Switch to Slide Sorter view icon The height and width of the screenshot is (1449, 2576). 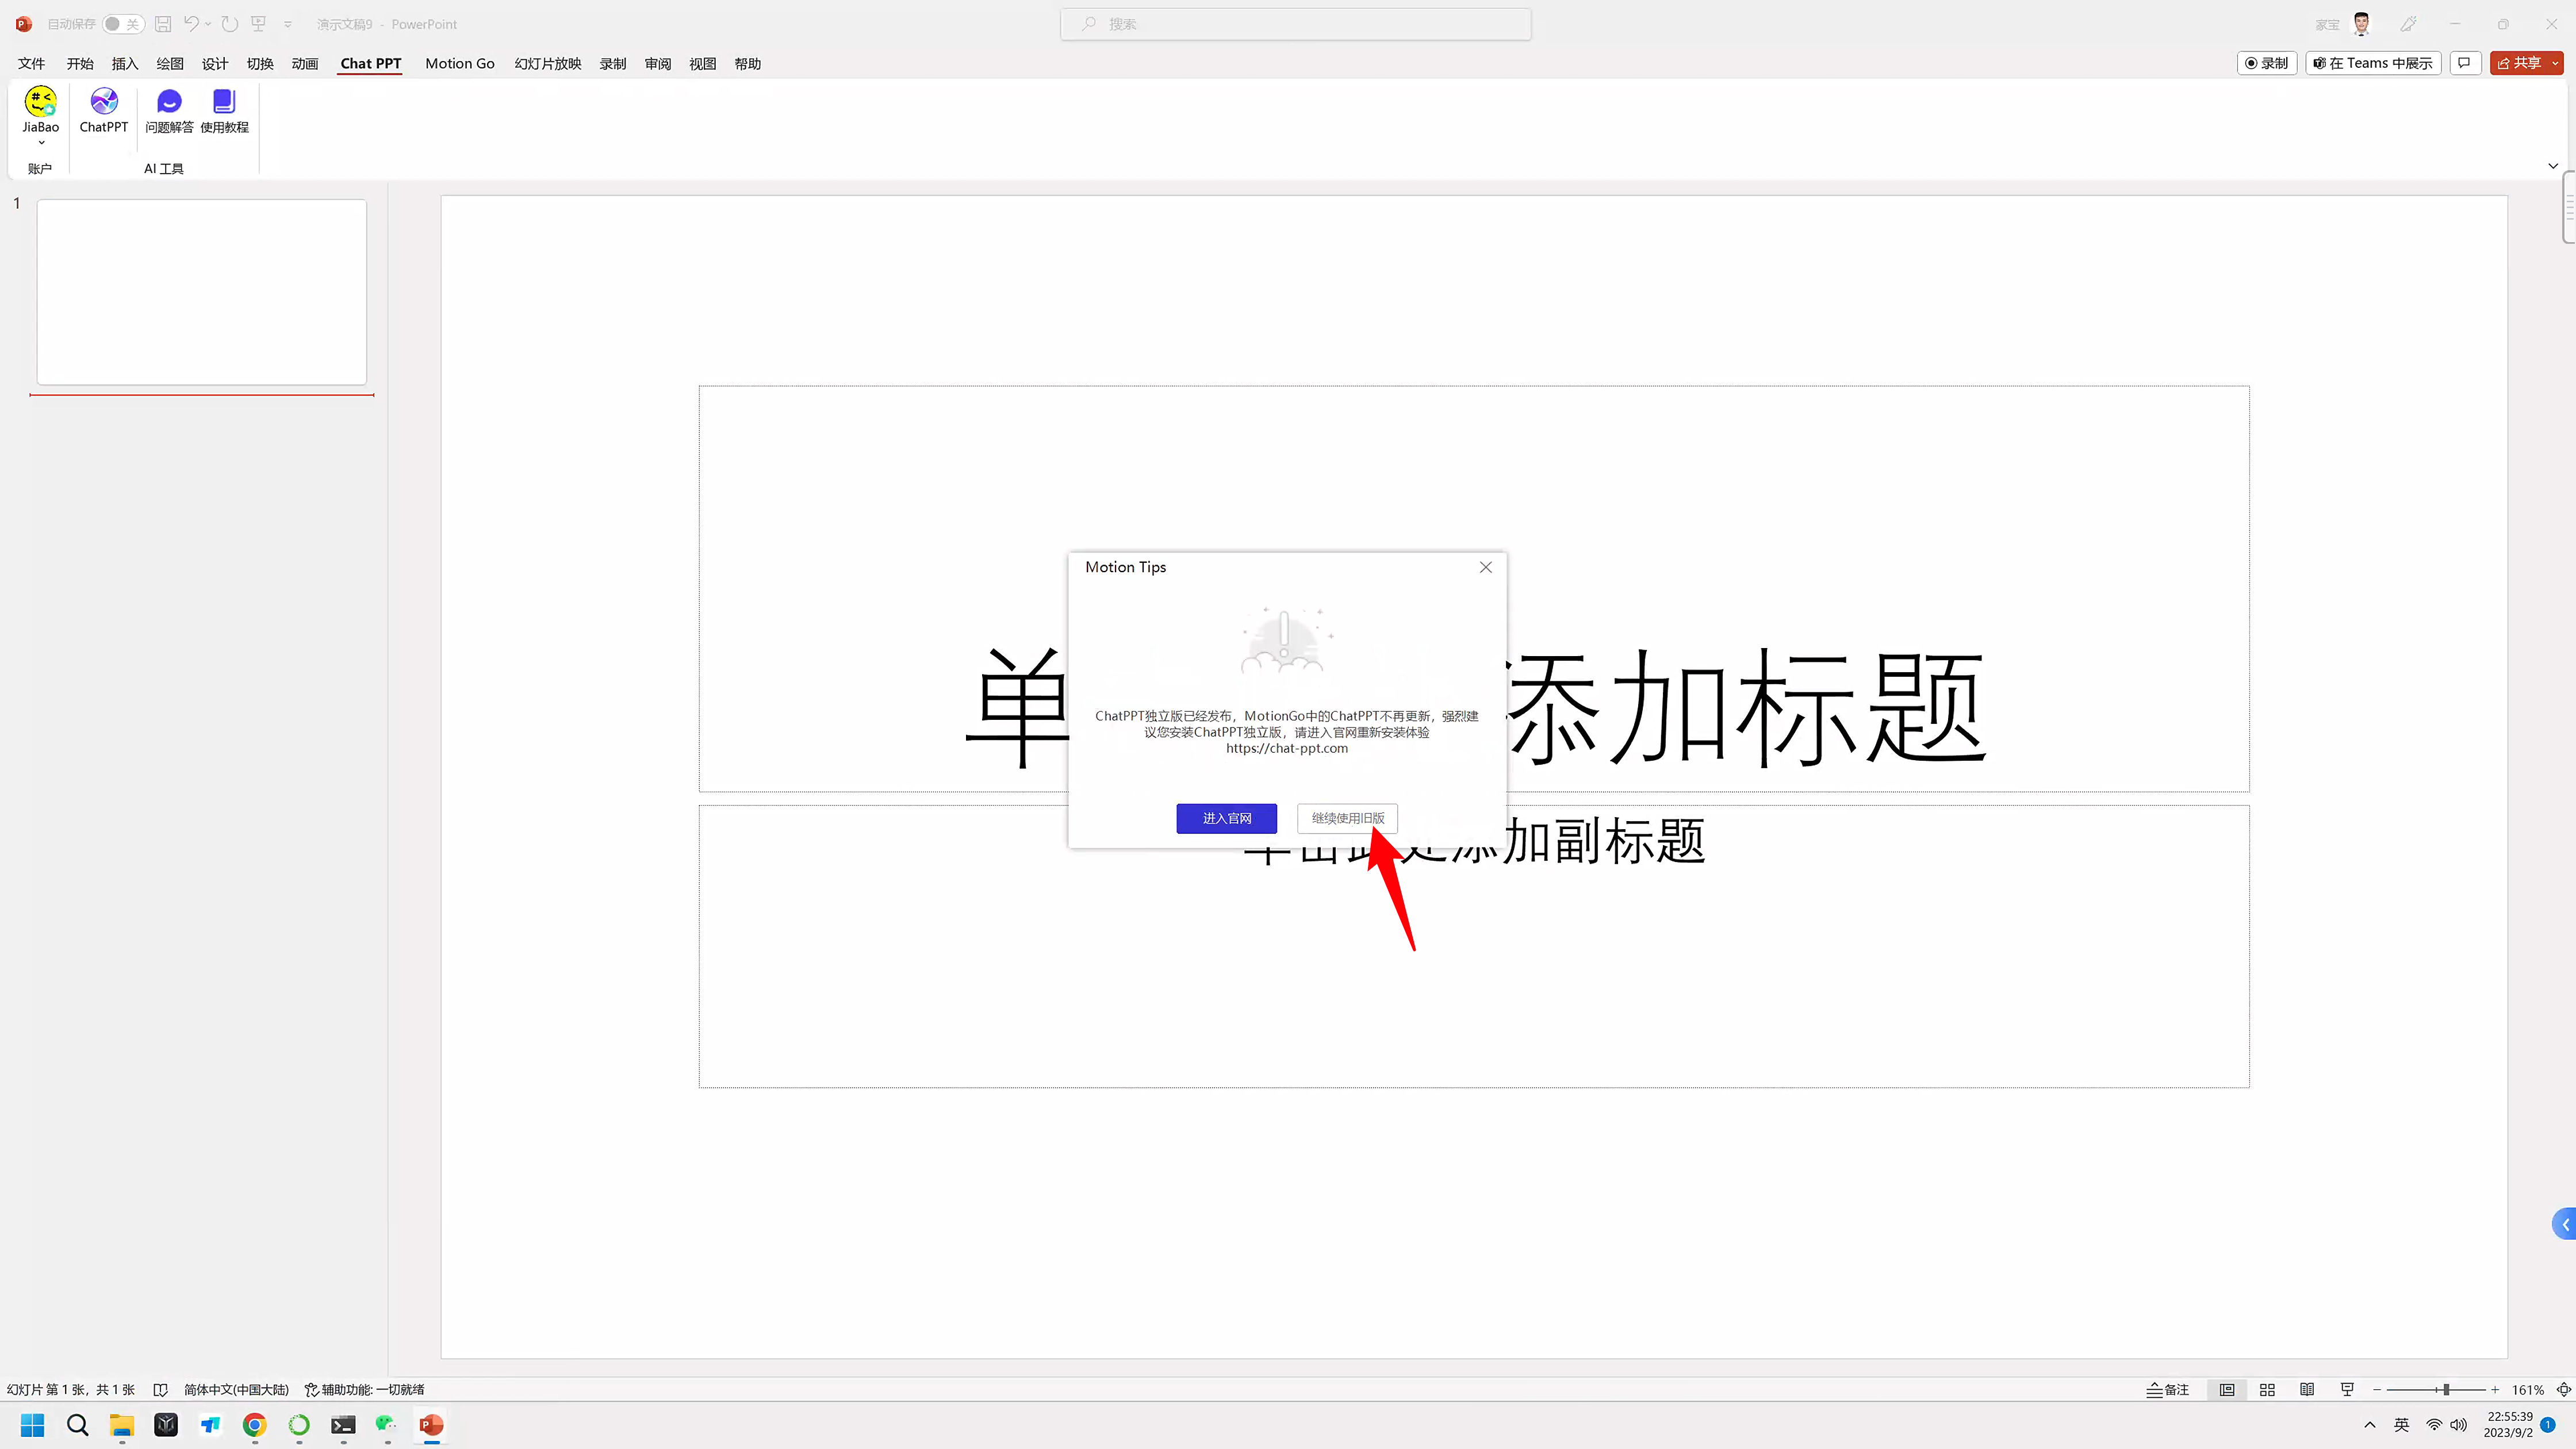(2267, 1390)
